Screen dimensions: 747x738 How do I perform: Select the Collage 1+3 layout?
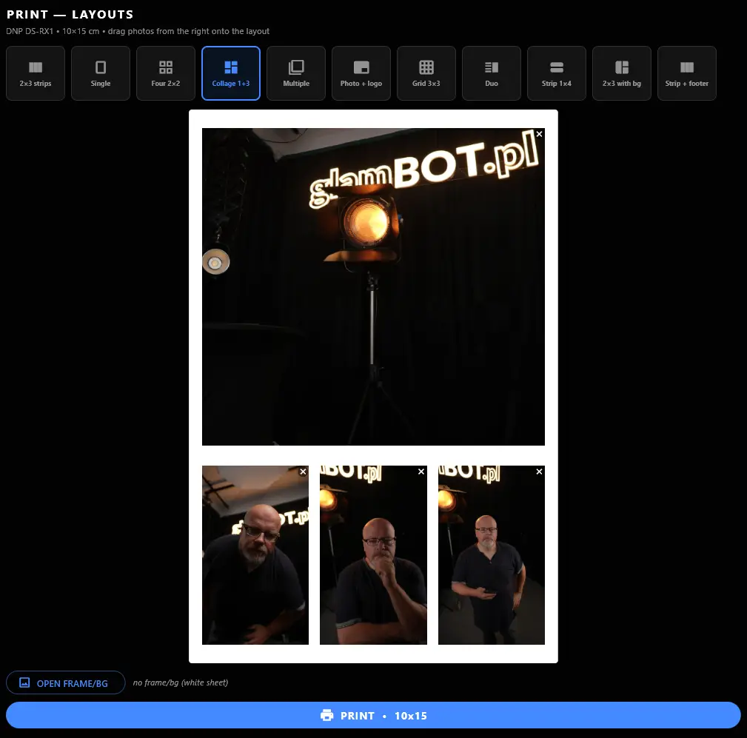pos(231,73)
